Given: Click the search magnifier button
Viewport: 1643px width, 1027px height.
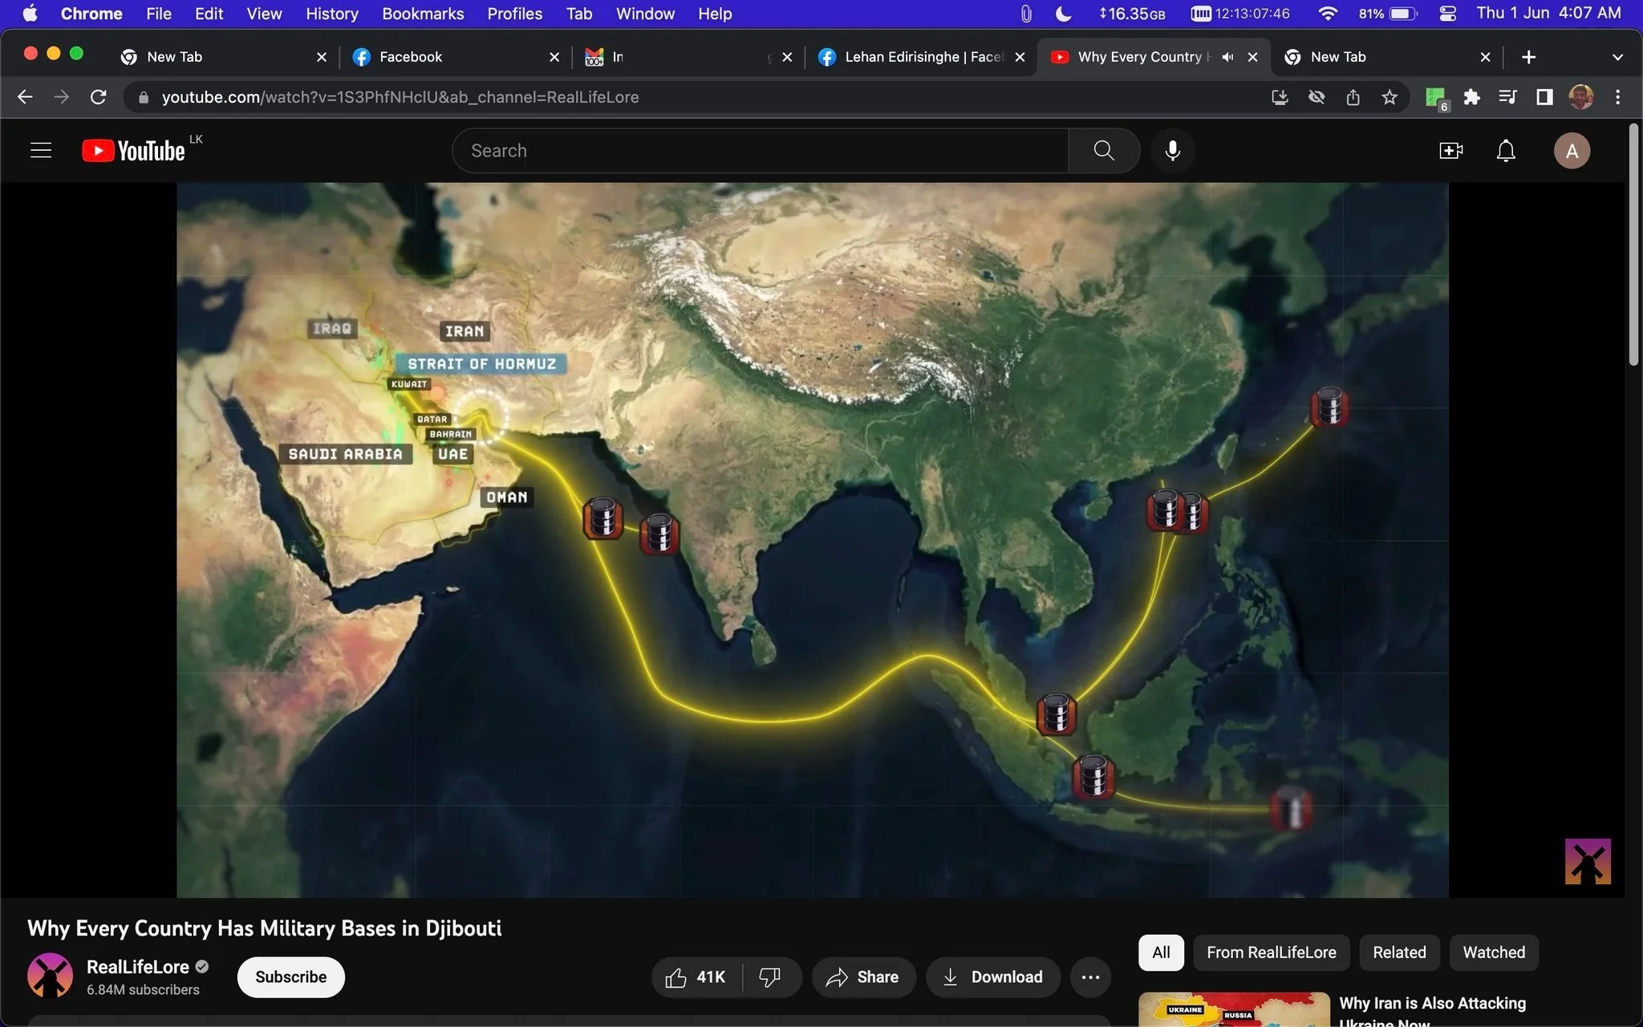Looking at the screenshot, I should [x=1104, y=151].
